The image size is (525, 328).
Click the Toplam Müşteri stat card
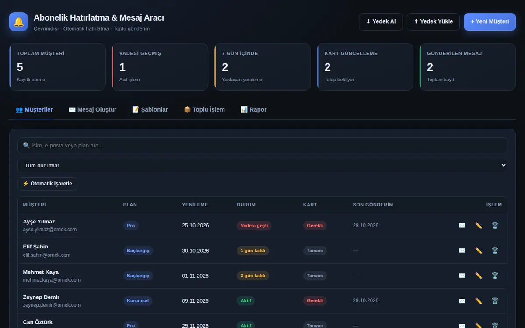point(57,67)
